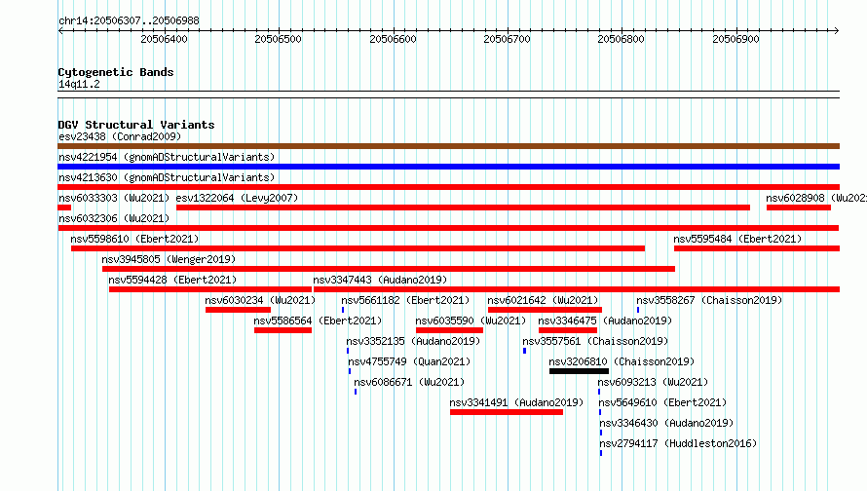
Task: Click nsv6086671 (Wu2021) label
Action: click(x=409, y=382)
